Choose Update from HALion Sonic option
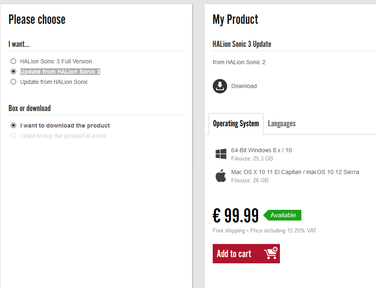Viewport: 376px width, 288px height. coord(14,82)
